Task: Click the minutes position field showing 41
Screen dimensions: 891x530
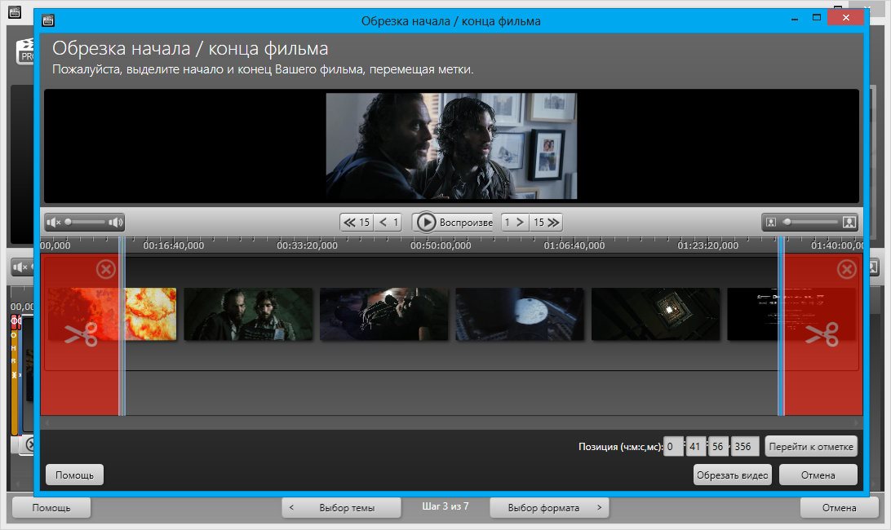Action: pyautogui.click(x=695, y=446)
